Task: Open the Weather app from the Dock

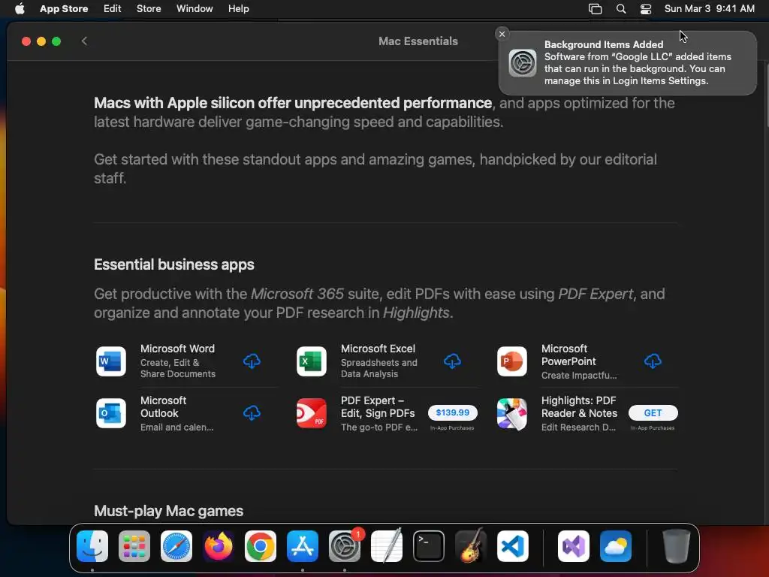Action: coord(616,546)
